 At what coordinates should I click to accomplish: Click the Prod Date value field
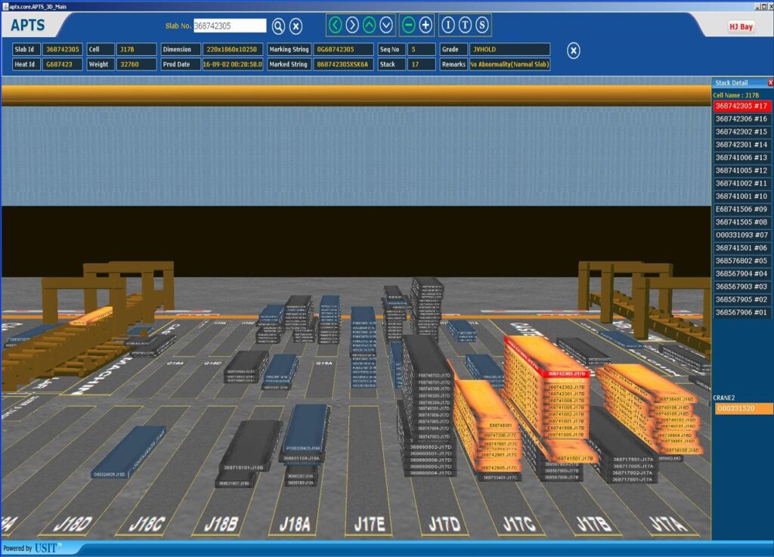232,64
